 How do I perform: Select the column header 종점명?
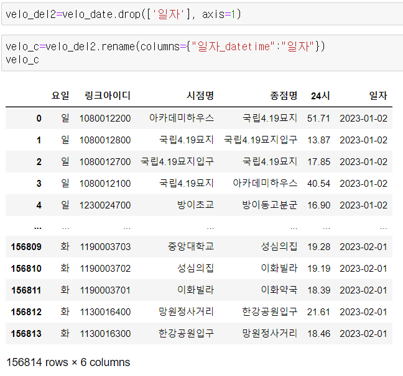click(x=284, y=96)
